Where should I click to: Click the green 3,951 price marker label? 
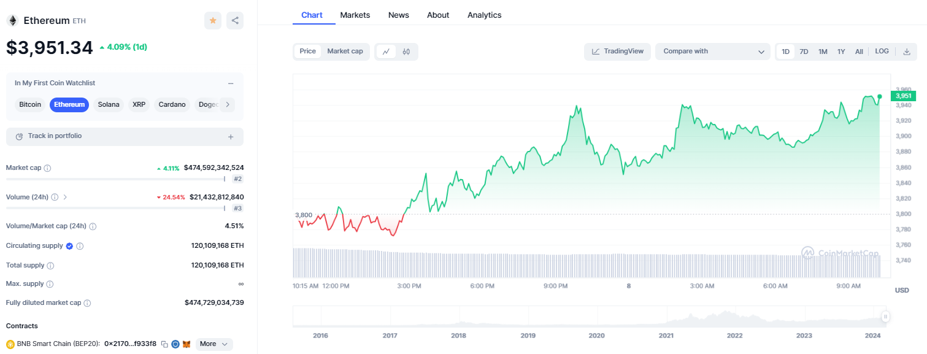(904, 96)
